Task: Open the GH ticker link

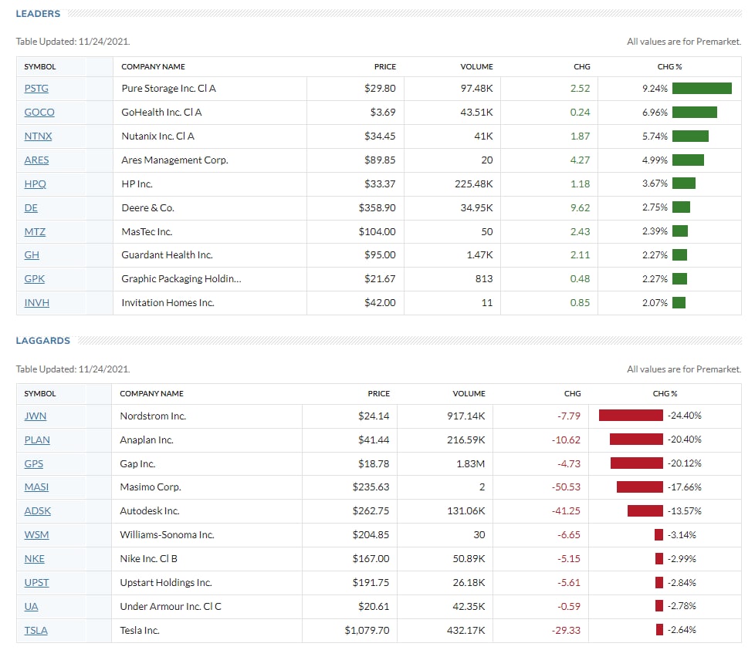Action: 32,254
